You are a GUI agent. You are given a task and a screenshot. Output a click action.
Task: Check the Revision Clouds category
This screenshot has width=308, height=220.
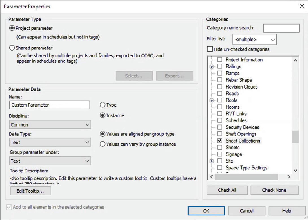pos(220,87)
